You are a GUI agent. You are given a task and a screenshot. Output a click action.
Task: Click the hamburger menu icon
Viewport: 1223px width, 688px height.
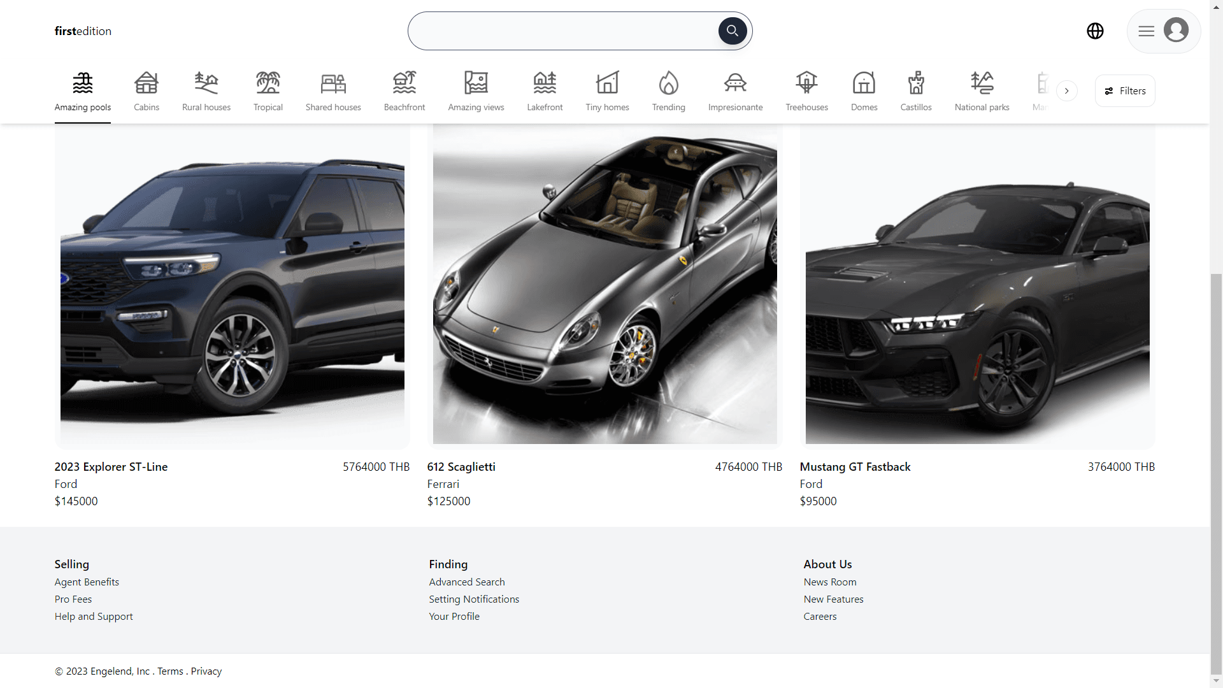coord(1147,31)
